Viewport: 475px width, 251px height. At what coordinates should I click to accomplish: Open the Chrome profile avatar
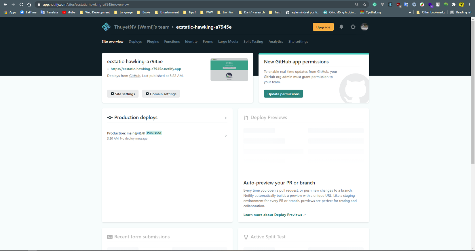(461, 5)
